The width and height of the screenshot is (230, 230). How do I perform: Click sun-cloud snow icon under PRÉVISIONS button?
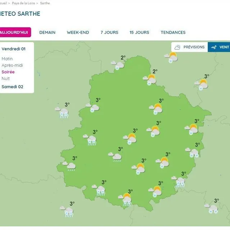pyautogui.click(x=171, y=57)
